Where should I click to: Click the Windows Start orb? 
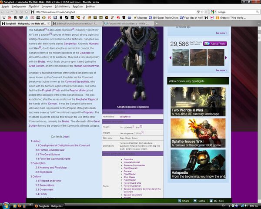pyautogui.click(x=6, y=206)
